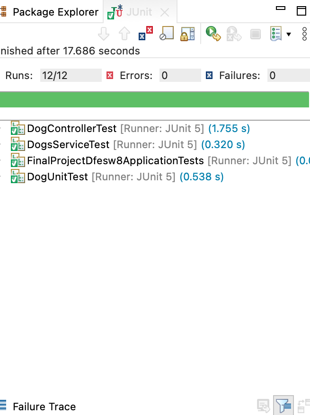The image size is (310, 415).
Task: Click the blue Failures icon
Action: 209,76
